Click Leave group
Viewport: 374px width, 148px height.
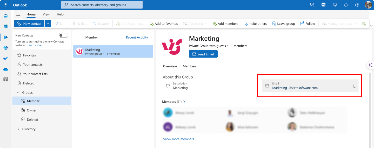coord(283,24)
